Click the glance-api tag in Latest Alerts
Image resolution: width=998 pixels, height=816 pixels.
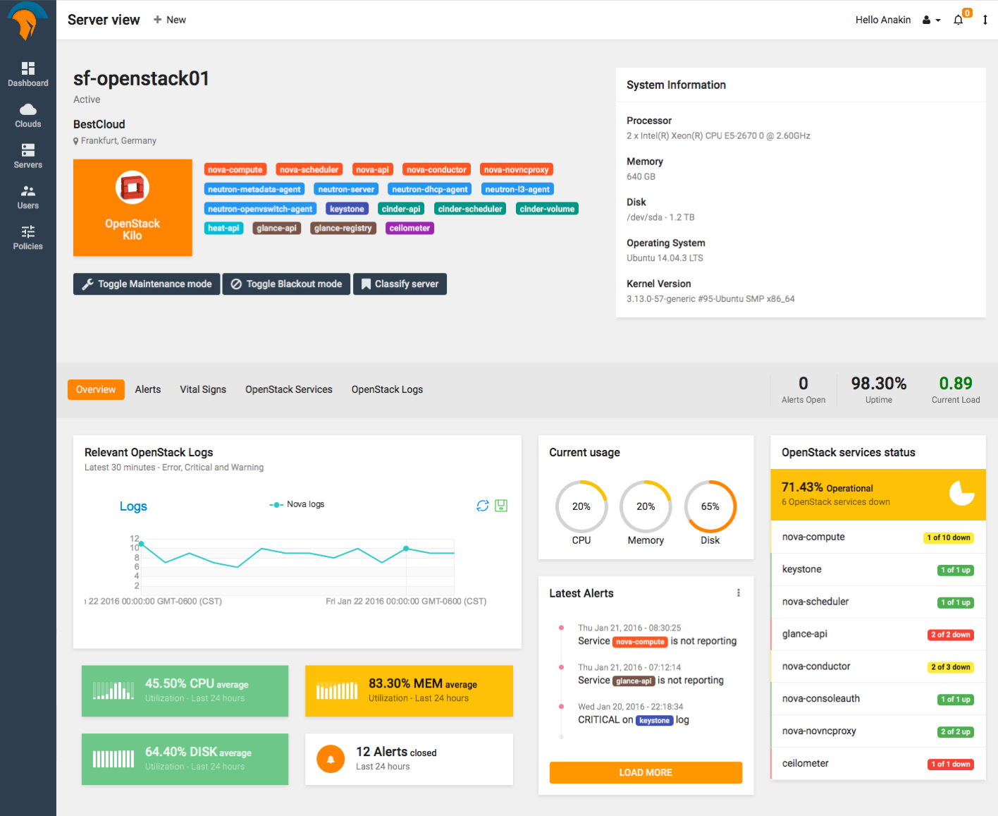click(634, 681)
